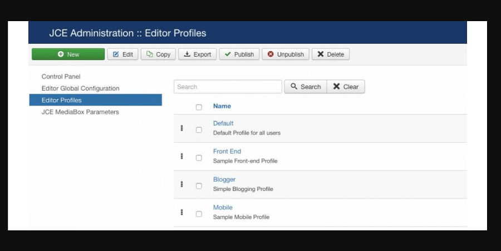Check the Mobile profile checkbox
The width and height of the screenshot is (501, 251).
click(x=199, y=214)
